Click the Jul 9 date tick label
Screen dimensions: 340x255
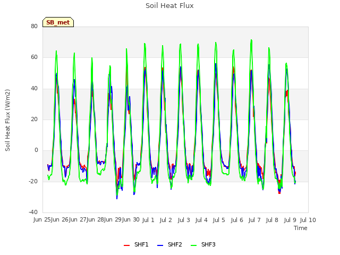tap(290, 220)
